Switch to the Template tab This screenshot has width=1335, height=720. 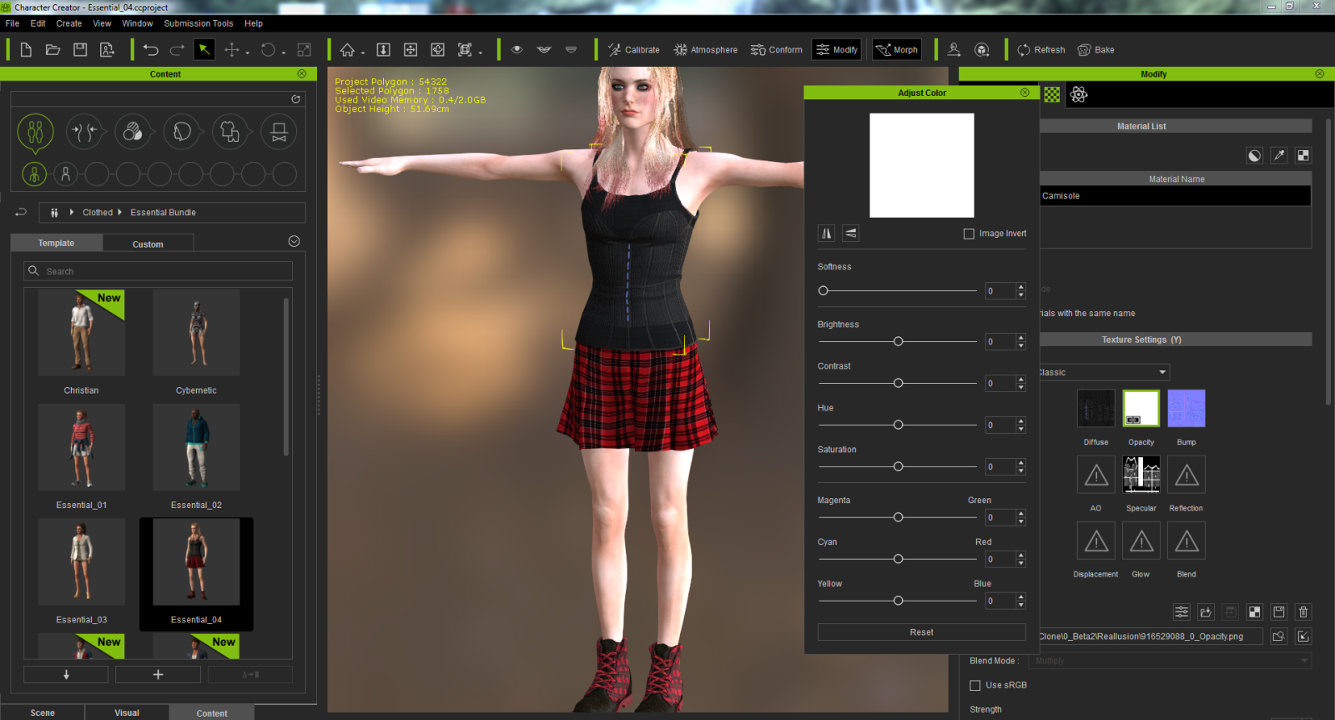[56, 243]
